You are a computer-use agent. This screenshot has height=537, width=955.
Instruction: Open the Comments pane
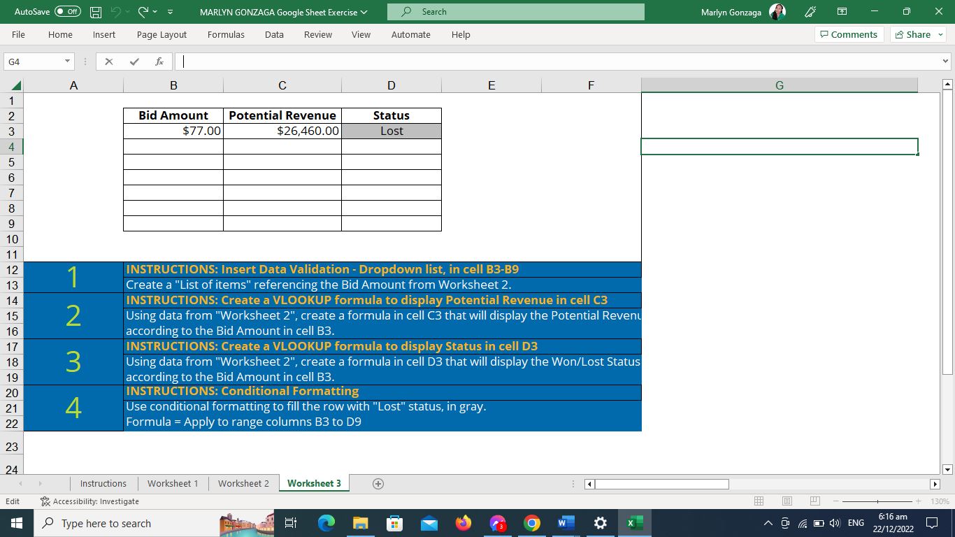[x=849, y=34]
